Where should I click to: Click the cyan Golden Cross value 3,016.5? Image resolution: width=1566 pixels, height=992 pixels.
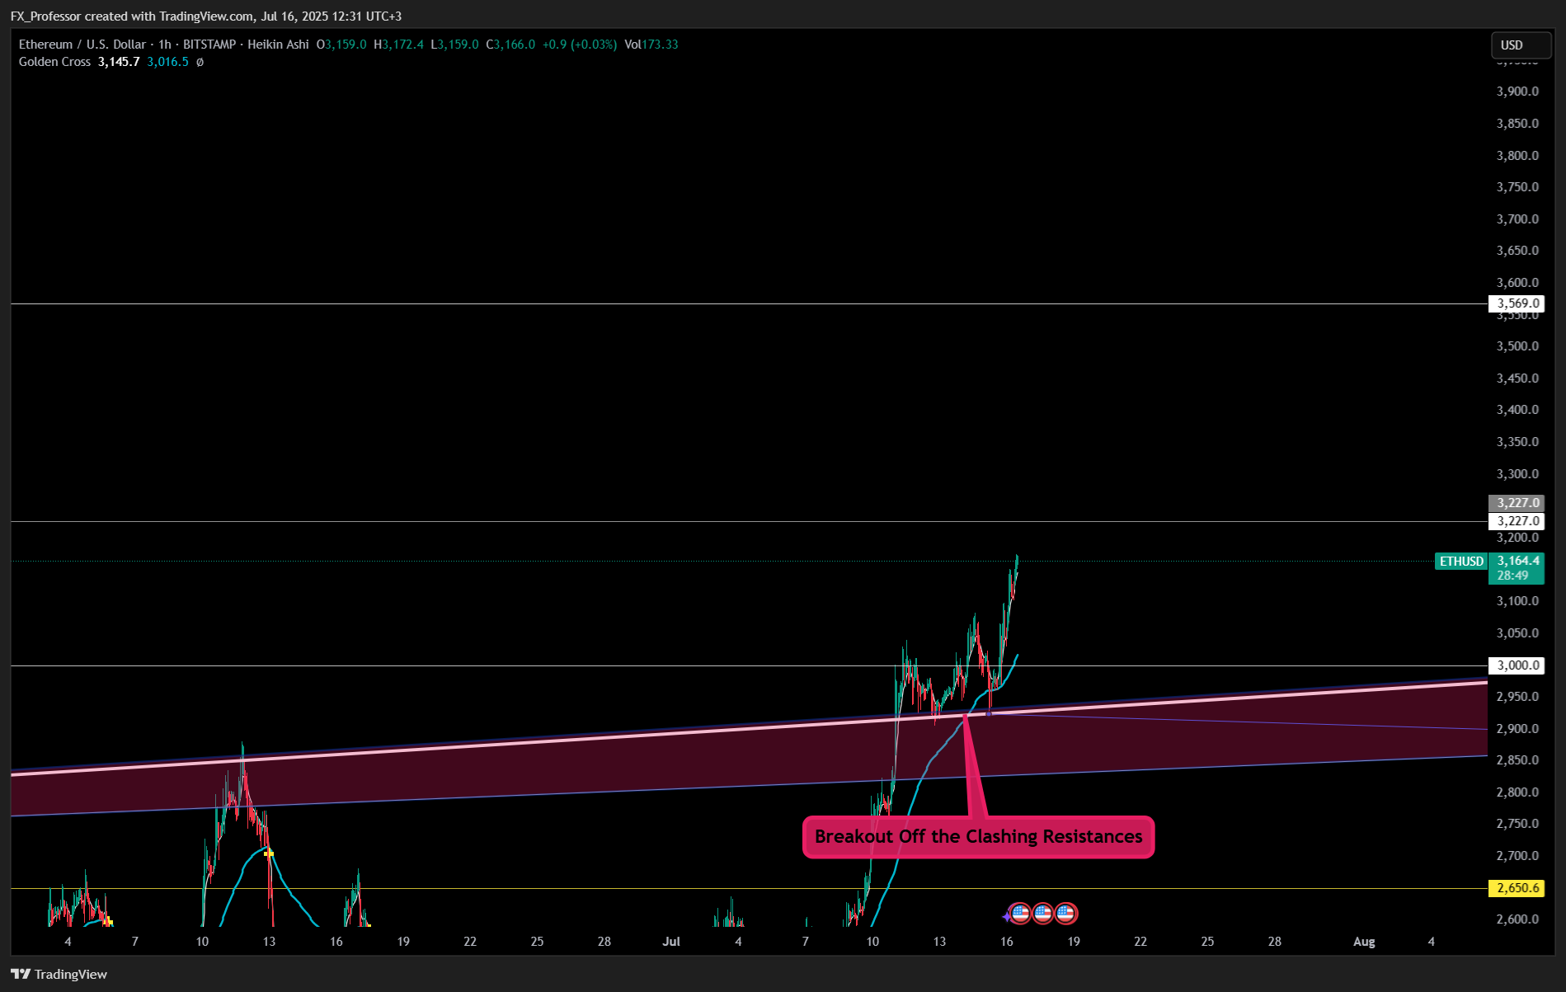(x=168, y=62)
